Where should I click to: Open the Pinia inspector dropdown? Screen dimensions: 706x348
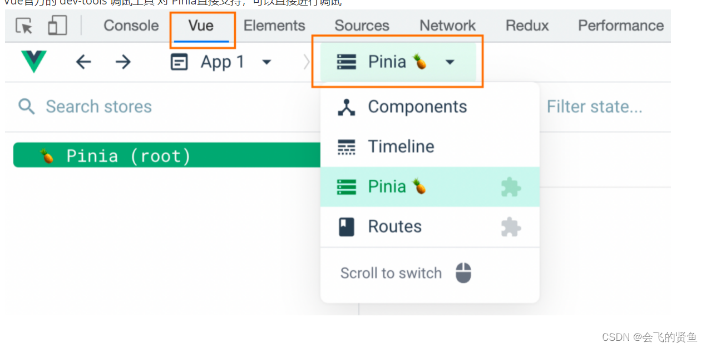pos(450,62)
